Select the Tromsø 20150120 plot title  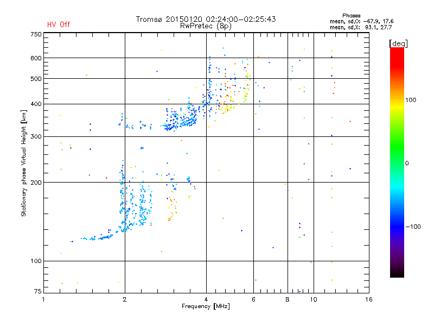206,19
